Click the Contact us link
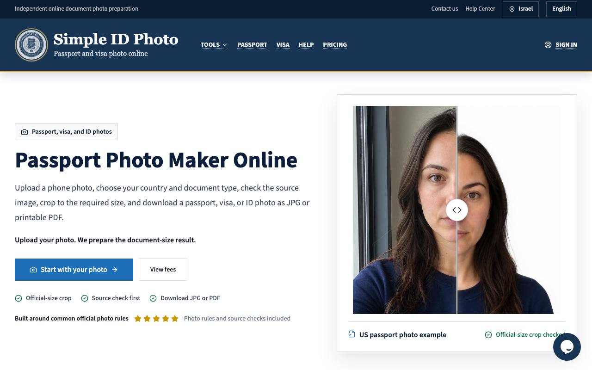The height and width of the screenshot is (370, 592). [444, 9]
